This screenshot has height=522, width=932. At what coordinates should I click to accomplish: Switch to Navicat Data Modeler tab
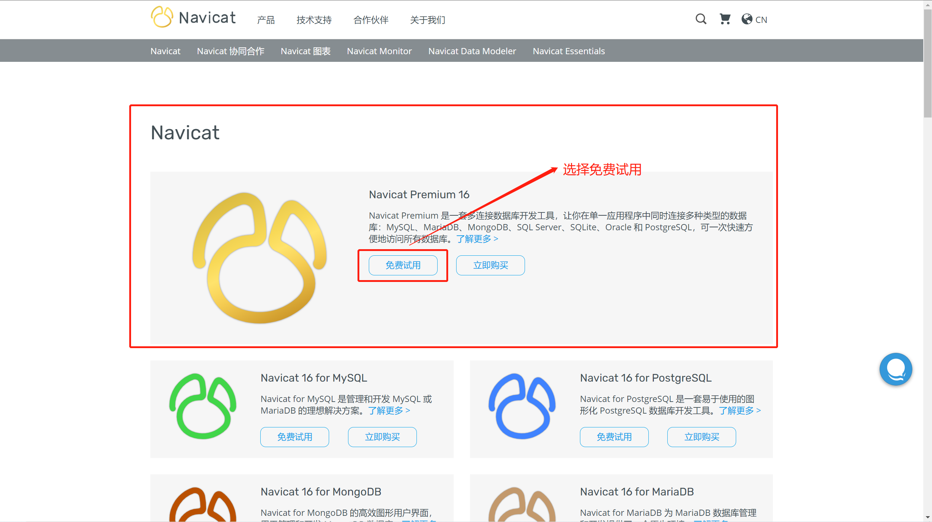pyautogui.click(x=472, y=51)
